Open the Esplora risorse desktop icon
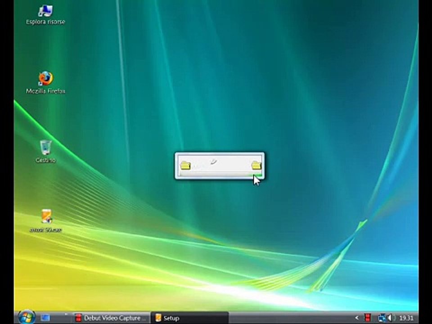Viewport: 432px width, 324px height. (x=45, y=15)
